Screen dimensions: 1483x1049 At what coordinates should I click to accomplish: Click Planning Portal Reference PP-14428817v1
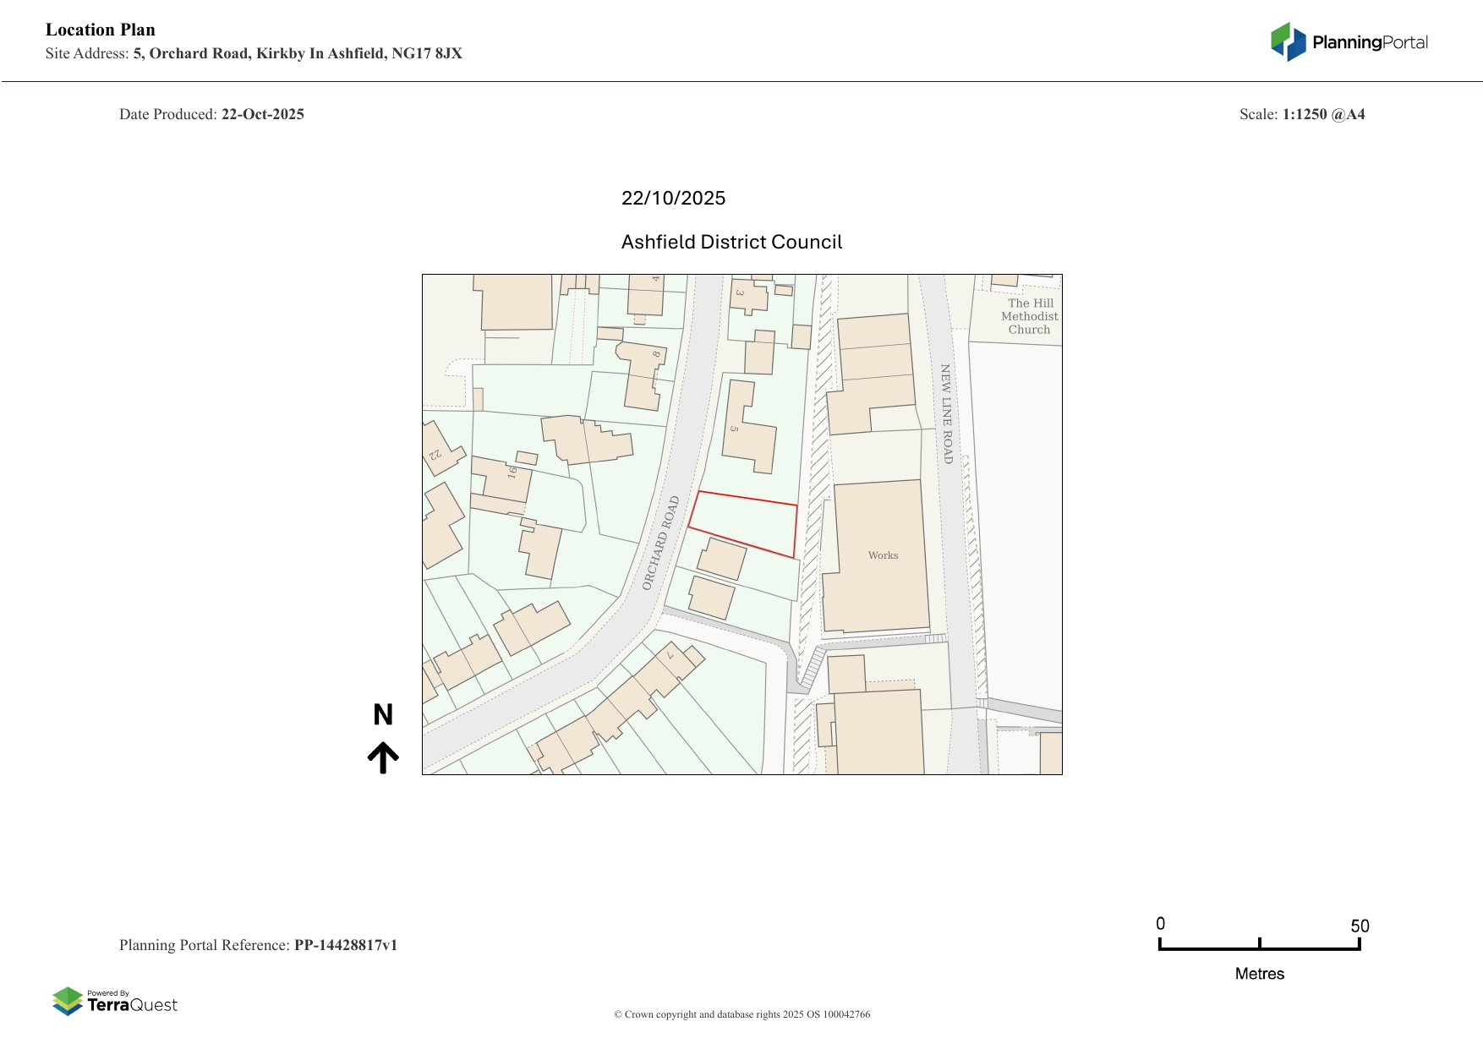click(258, 945)
